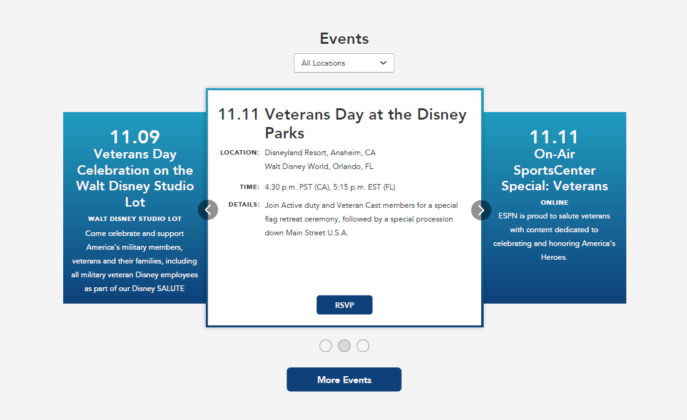Image resolution: width=687 pixels, height=420 pixels.
Task: Click the Veterans Day at the Disney Parks title
Action: [365, 124]
